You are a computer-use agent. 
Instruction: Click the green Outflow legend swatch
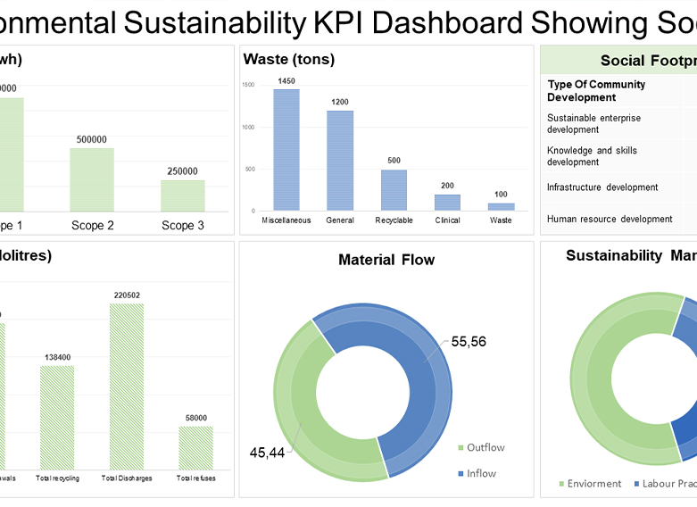[461, 447]
